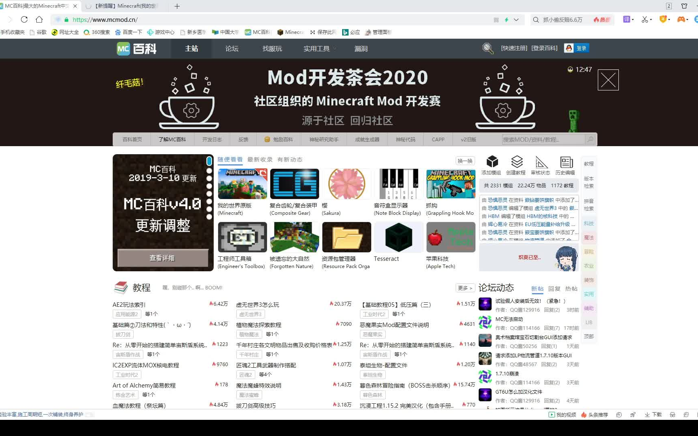Image resolution: width=698 pixels, height=436 pixels.
Task: Go to 主站 nav tab
Action: click(191, 49)
